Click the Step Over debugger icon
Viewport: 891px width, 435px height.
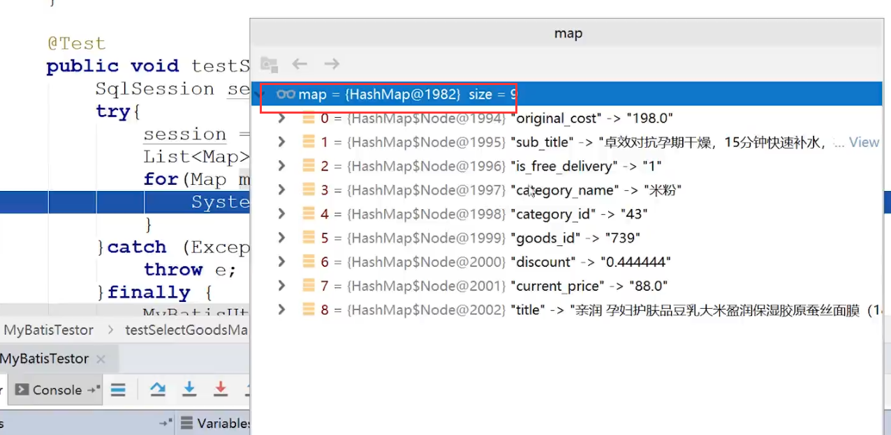pos(157,389)
